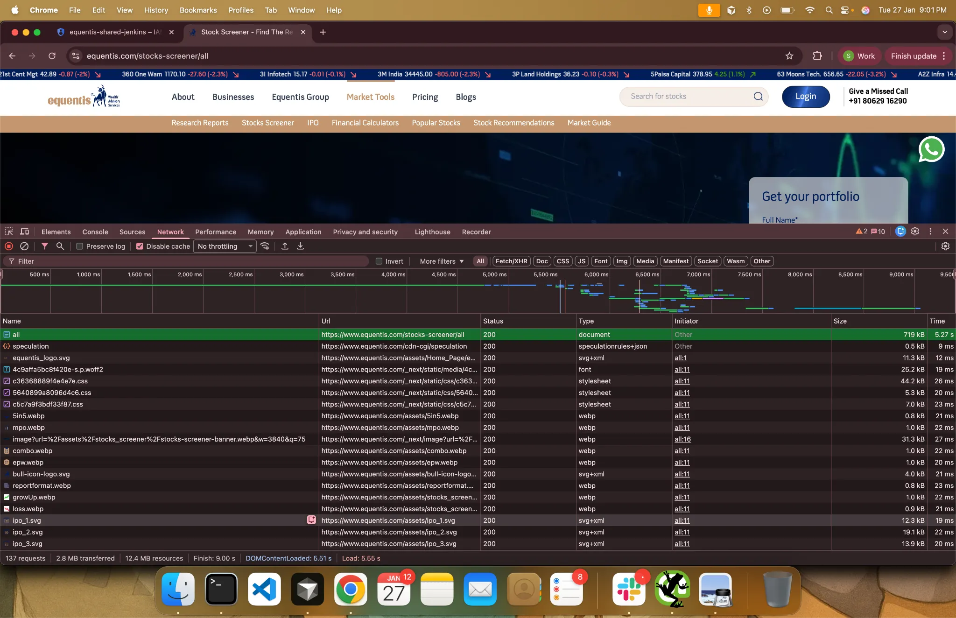This screenshot has height=618, width=956.
Task: Toggle the network filter funnel icon
Action: [x=45, y=246]
